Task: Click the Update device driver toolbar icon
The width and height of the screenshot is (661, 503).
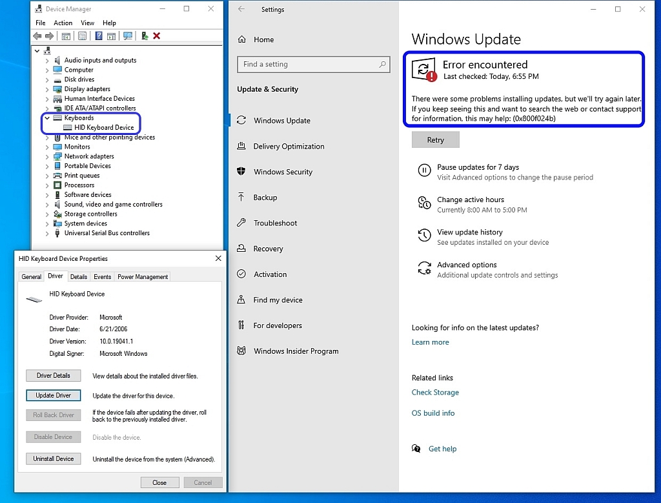Action: click(145, 36)
